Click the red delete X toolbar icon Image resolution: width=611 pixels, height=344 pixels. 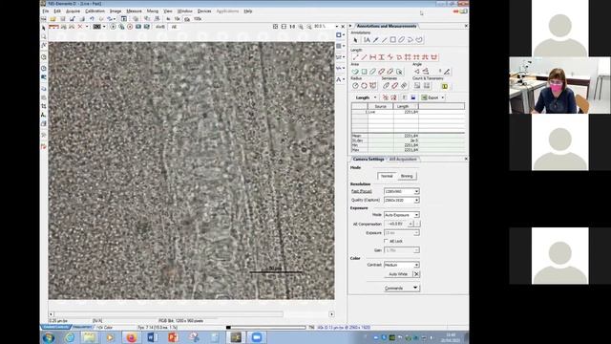tap(80, 27)
